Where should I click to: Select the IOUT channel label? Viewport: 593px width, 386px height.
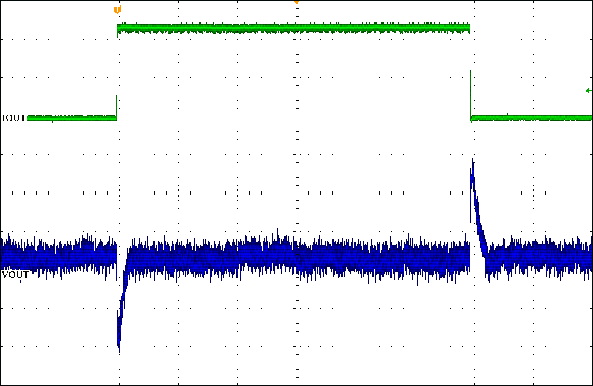click(14, 118)
